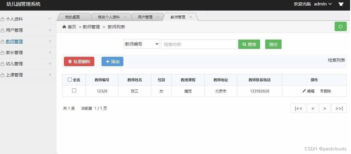
Task: Click the bag icon beside 个人资料
Action: tap(2, 19)
